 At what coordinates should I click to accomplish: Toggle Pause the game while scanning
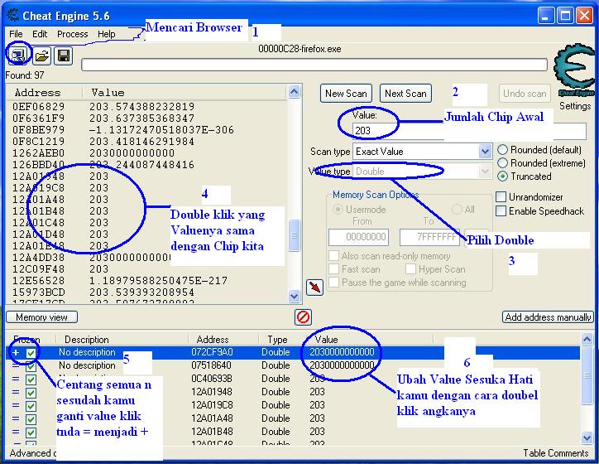point(334,283)
